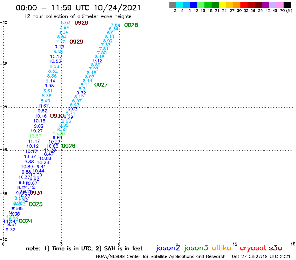
Task: Select the 10.53 wave height reading
Action: [55, 61]
